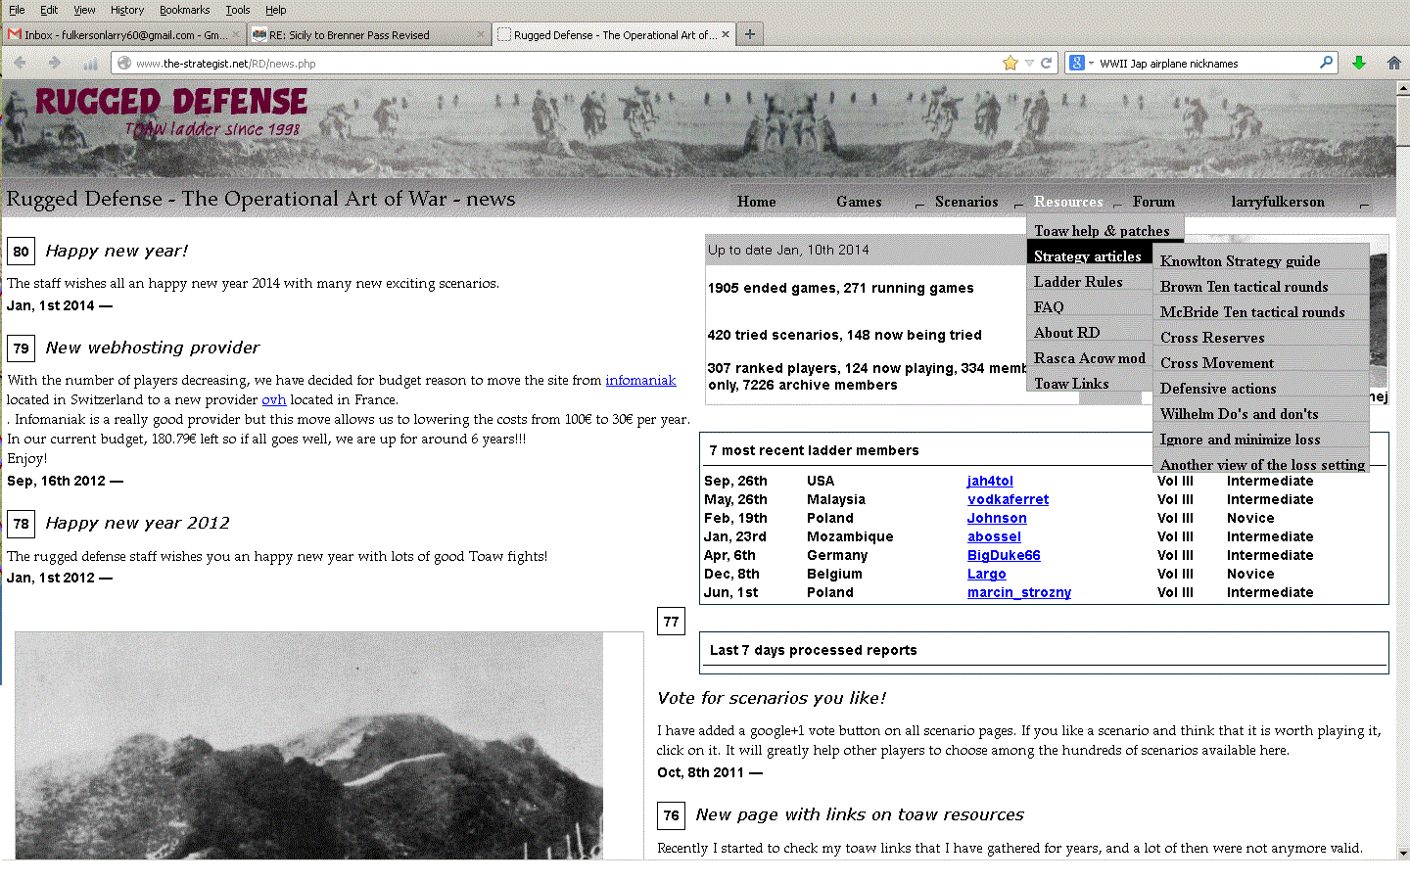This screenshot has height=881, width=1410.
Task: Expand the Strategy articles submenu
Action: pos(1089,255)
